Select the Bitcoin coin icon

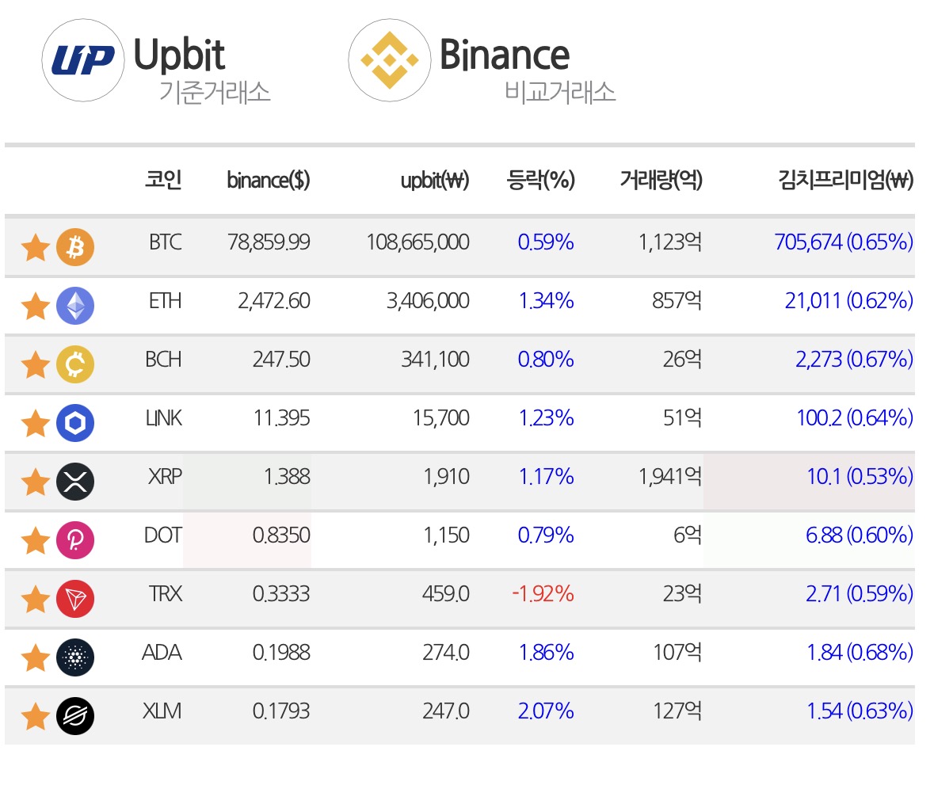pos(75,247)
